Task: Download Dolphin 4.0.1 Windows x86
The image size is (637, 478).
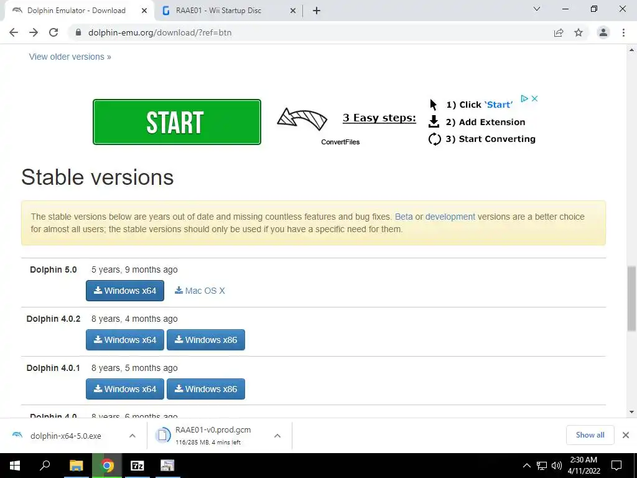Action: point(205,389)
